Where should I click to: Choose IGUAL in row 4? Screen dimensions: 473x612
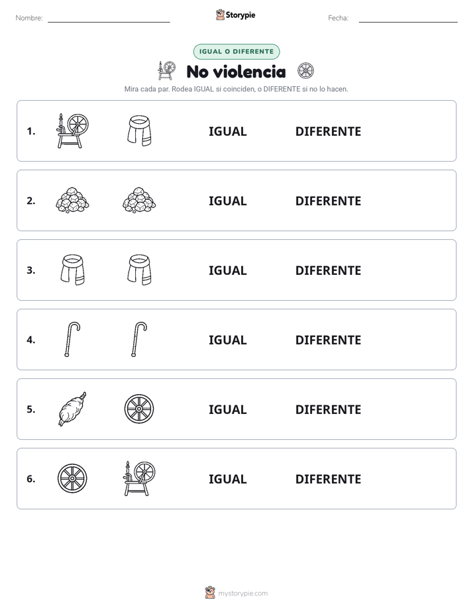click(227, 340)
